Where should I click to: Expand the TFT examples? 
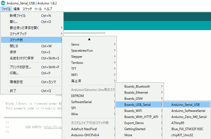click(x=89, y=69)
